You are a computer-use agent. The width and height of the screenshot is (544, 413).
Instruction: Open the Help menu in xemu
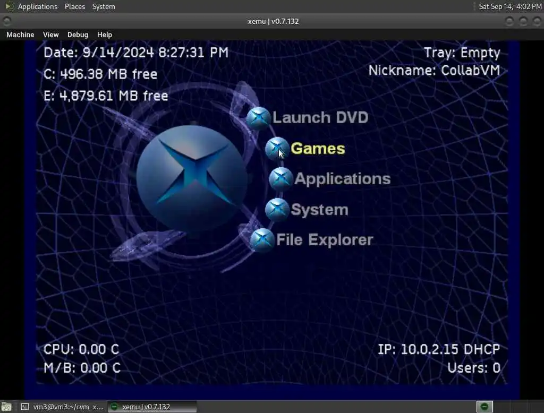point(105,35)
